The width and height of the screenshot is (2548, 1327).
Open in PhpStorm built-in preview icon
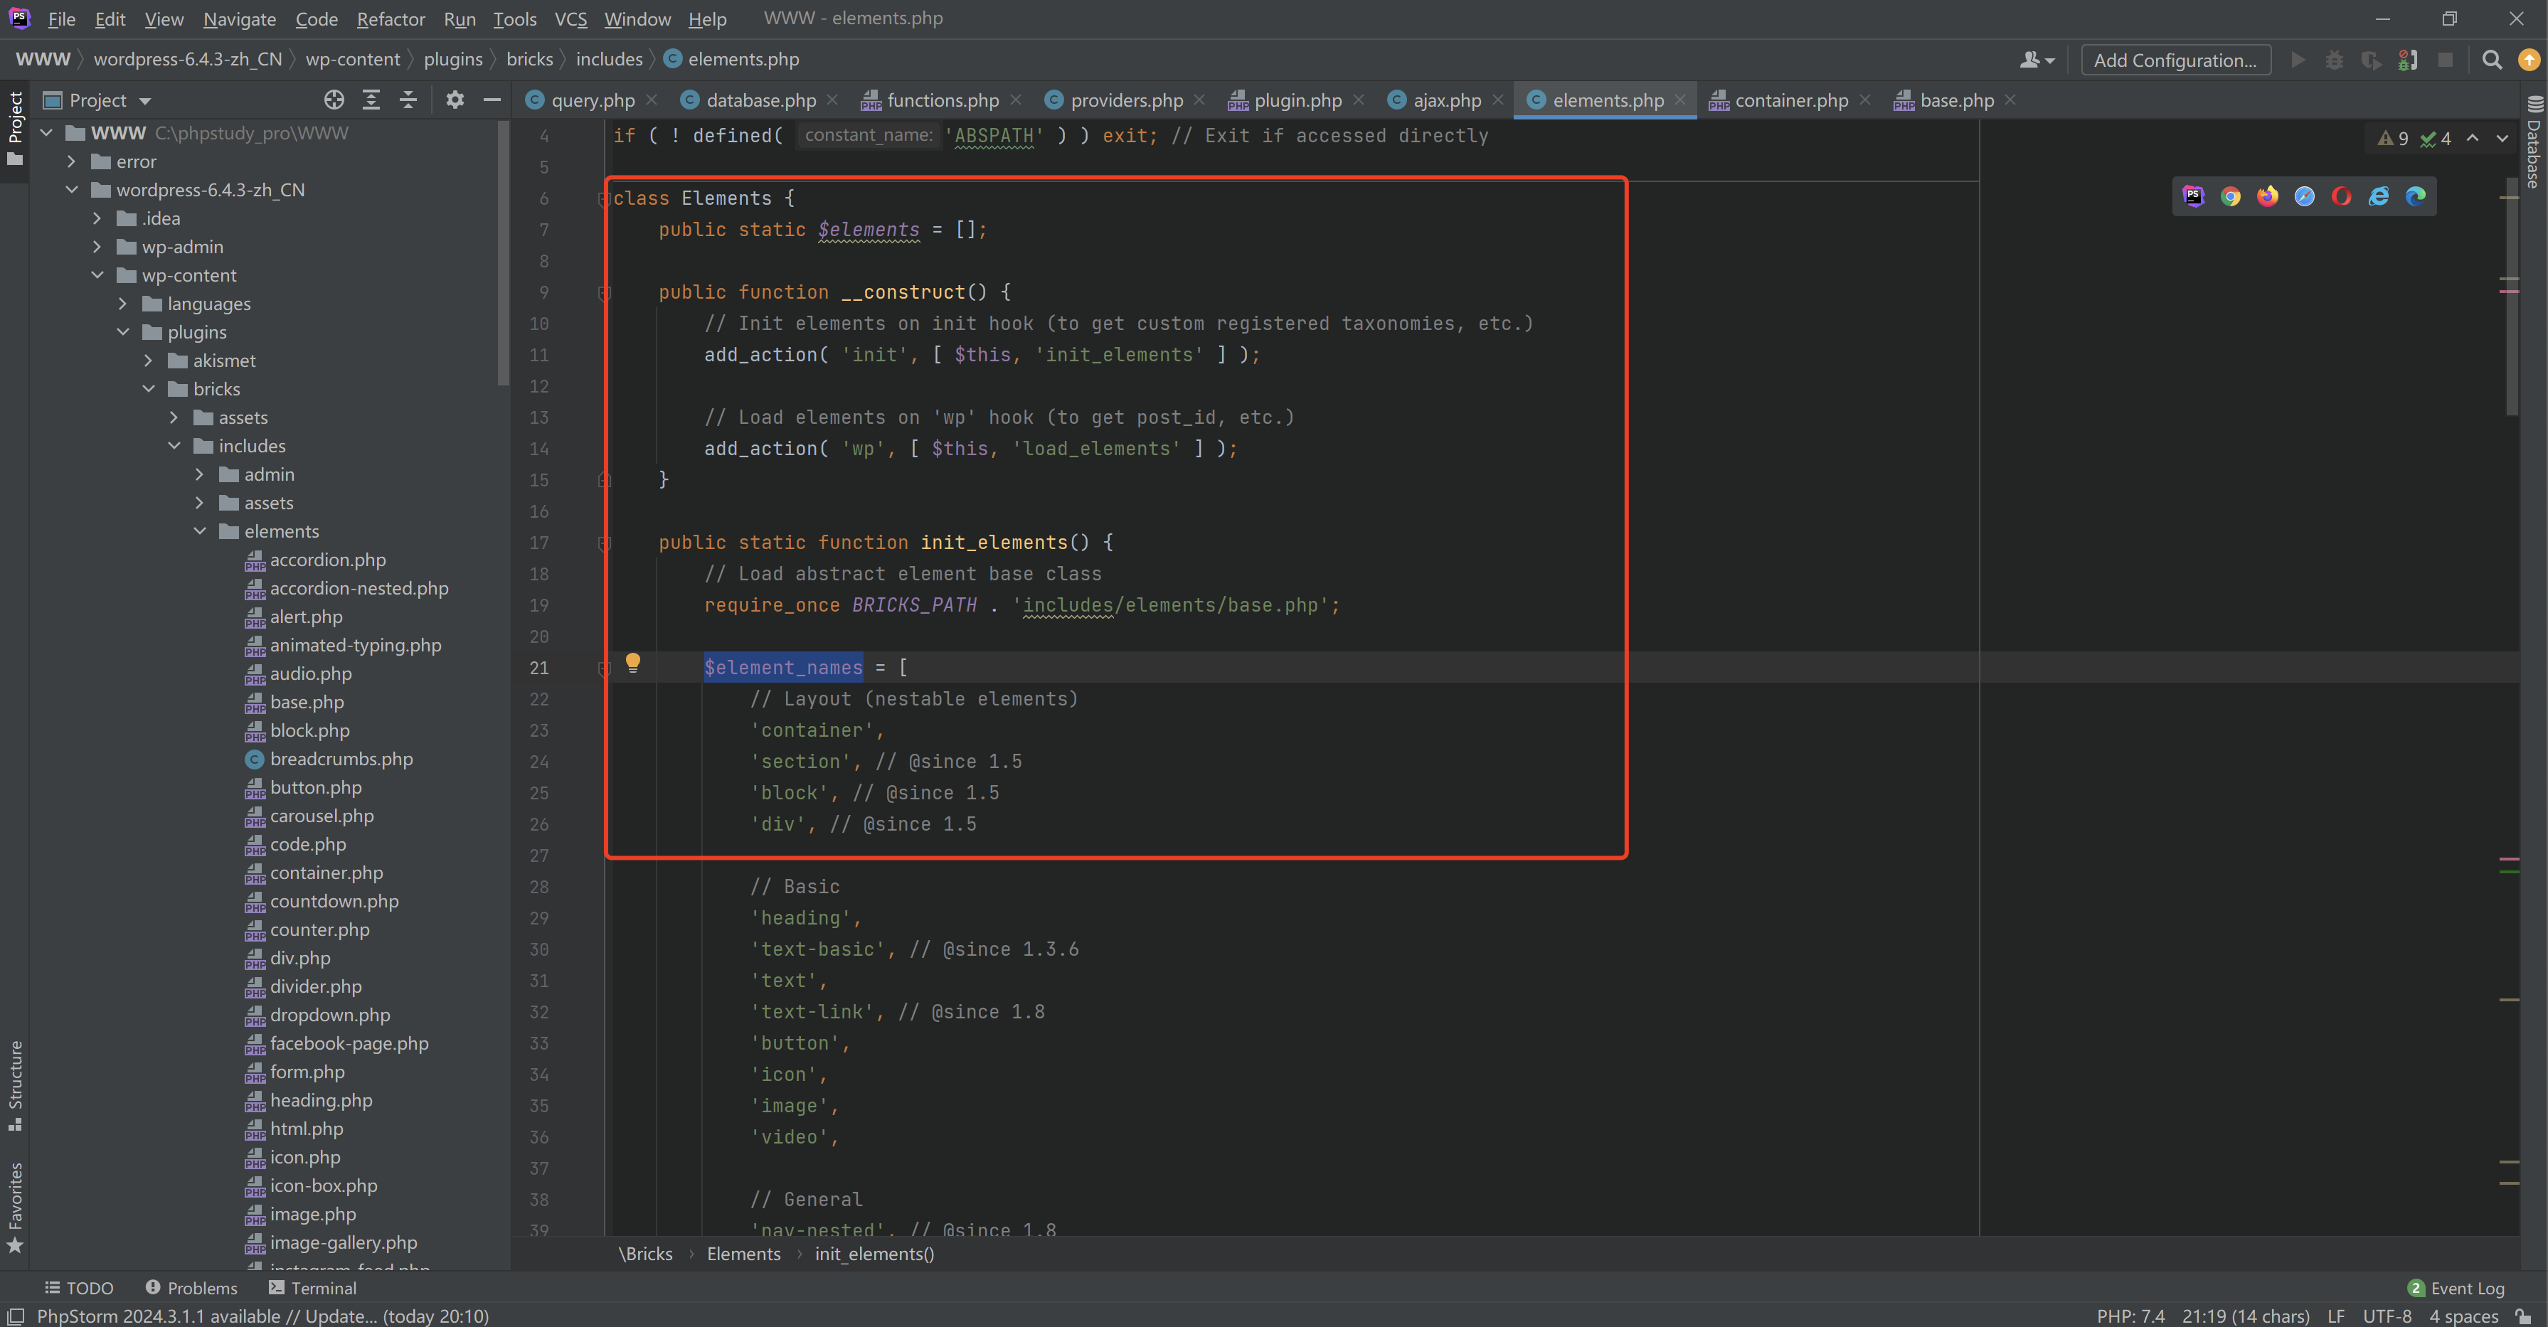(2193, 196)
